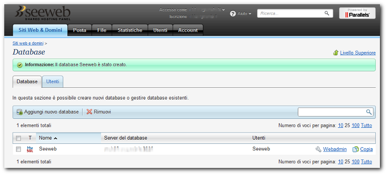This screenshot has width=387, height=175.
Task: Open the top Utenti navigation tab
Action: pyautogui.click(x=160, y=30)
